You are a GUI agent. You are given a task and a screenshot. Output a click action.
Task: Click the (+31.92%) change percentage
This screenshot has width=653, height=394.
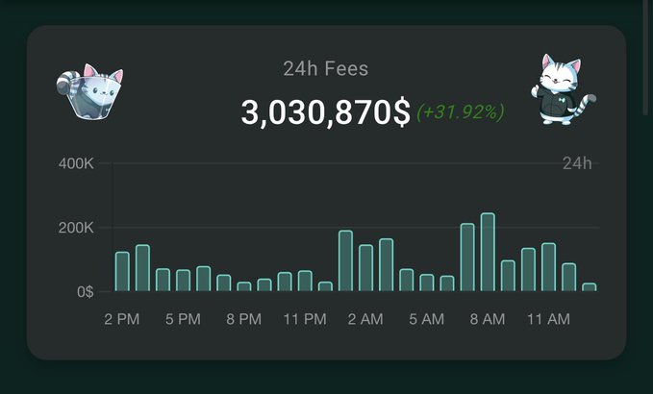coord(461,112)
